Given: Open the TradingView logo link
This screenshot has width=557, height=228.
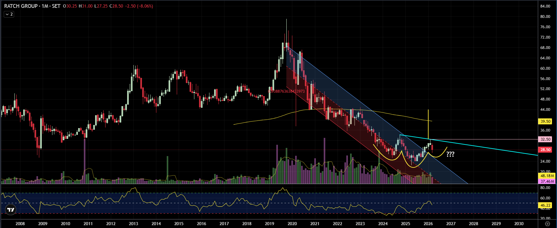Looking at the screenshot, I should [x=11, y=210].
